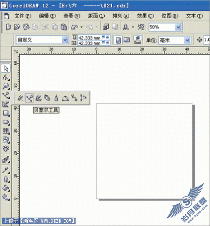
Task: Save the document with Save icon
Action: pos(26,27)
